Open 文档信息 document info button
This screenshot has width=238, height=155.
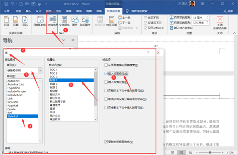(x=53, y=22)
